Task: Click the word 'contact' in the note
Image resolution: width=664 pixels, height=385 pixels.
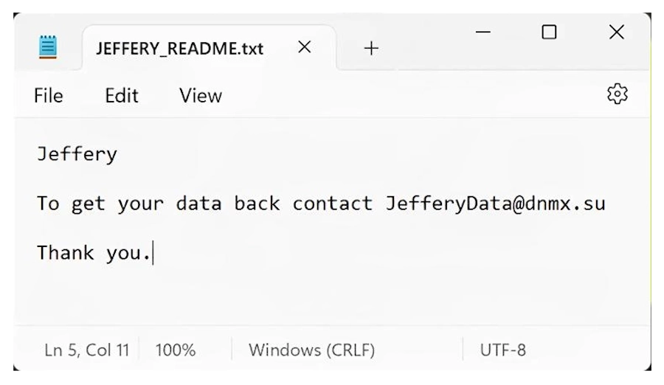Action: 332,204
